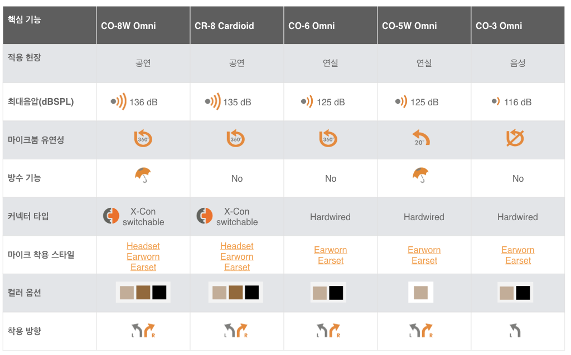Open the CO-8W Omni Headset link
This screenshot has width=571, height=355.
[x=143, y=246]
